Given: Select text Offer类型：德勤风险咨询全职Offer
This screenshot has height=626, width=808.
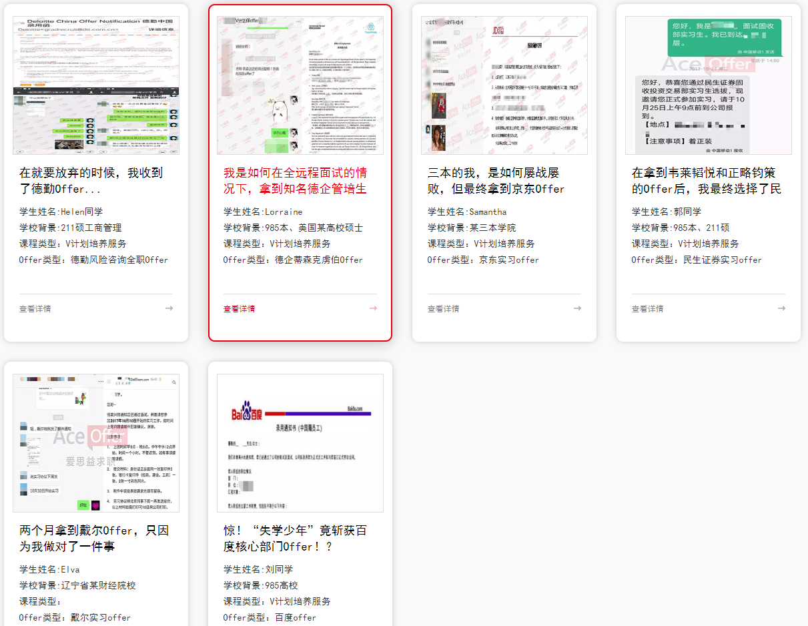Looking at the screenshot, I should (x=94, y=260).
